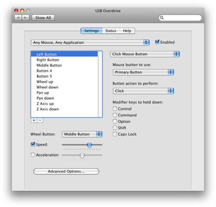Click the Speed slider track

pyautogui.click(x=82, y=145)
